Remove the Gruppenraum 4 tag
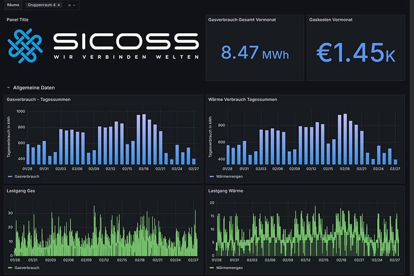This screenshot has height=276, width=414. [x=58, y=5]
